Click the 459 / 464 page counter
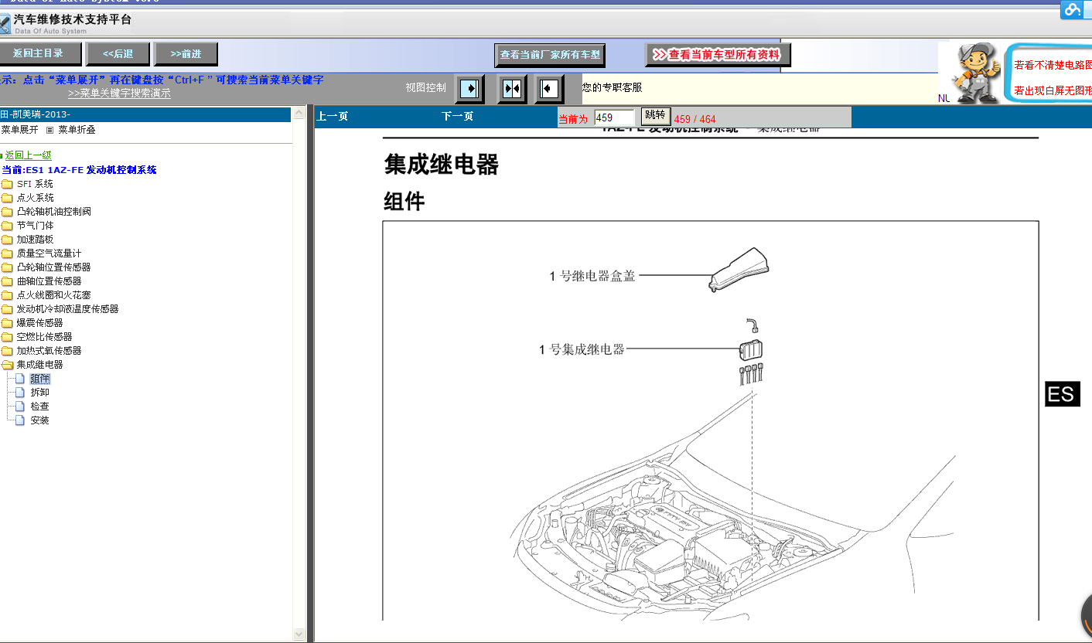The height and width of the screenshot is (643, 1092). coord(694,119)
